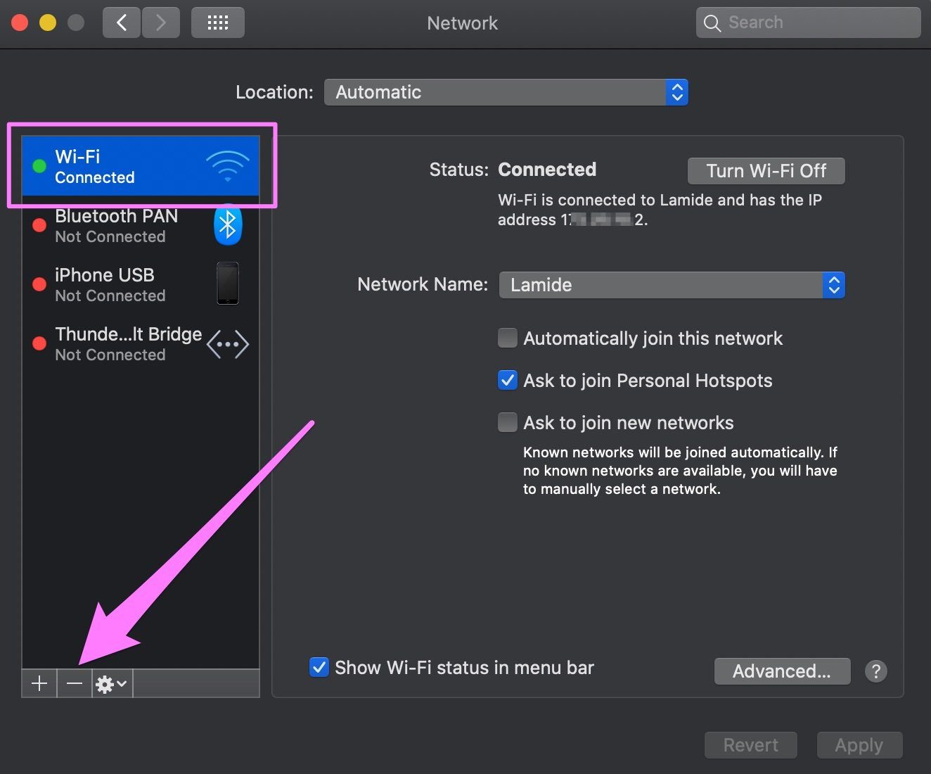Click the green status dot for Wi-Fi
The width and height of the screenshot is (931, 774).
point(39,166)
